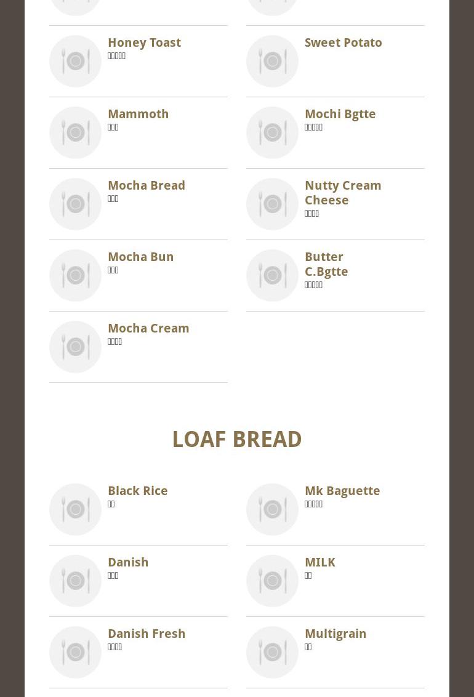Click the LOAF BREAD section heading
Screen dimensions: 474x697
(x=236, y=439)
